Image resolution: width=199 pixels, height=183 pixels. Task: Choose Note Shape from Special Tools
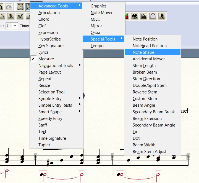[143, 52]
